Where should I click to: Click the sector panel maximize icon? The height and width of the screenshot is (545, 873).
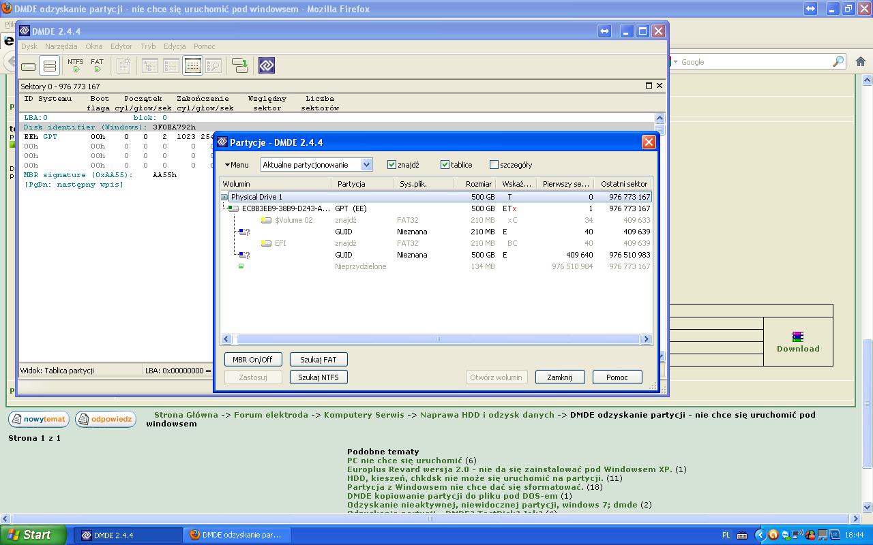(x=649, y=86)
